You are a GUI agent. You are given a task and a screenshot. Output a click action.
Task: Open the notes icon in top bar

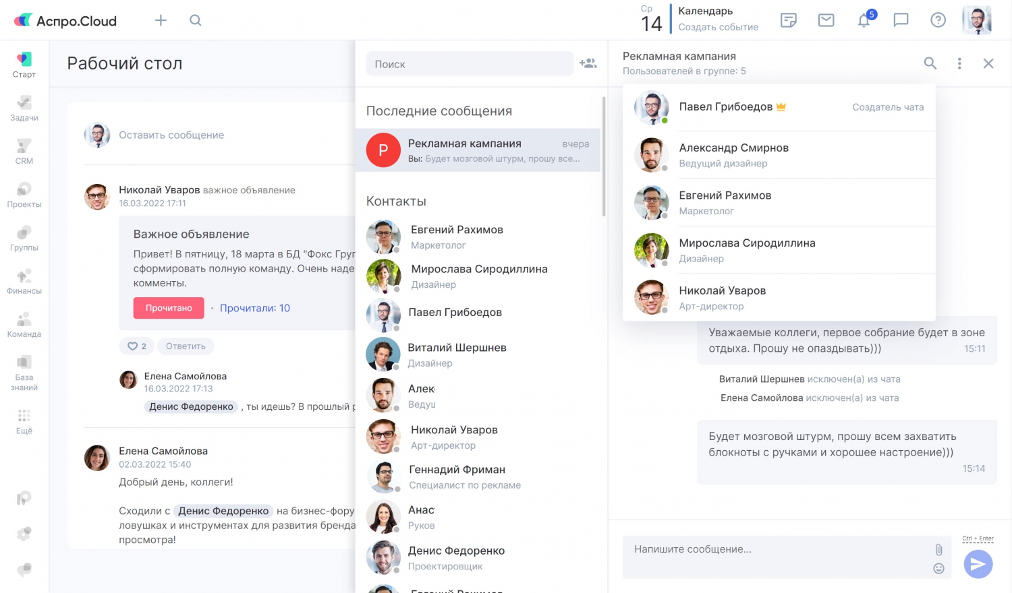point(788,20)
